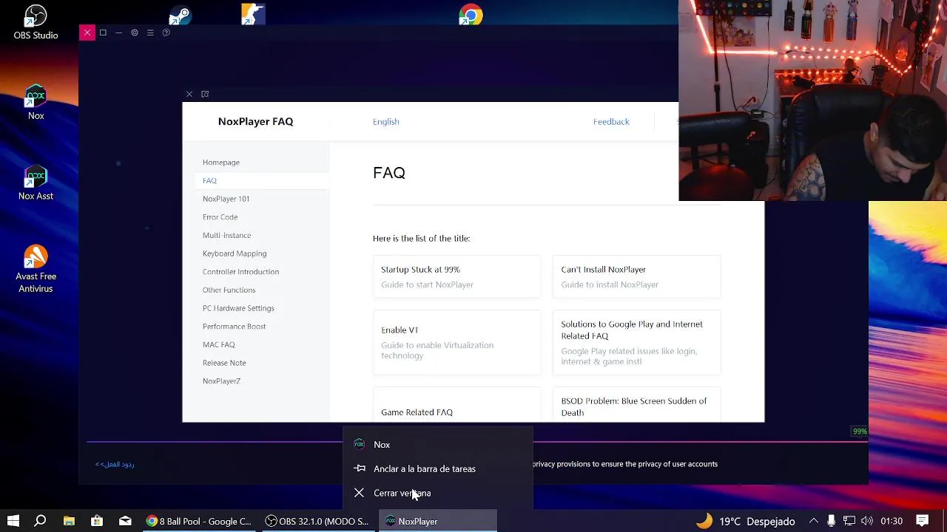Viewport: 947px width, 532px height.
Task: Click the webcam overlay thumbnail
Action: 812,100
